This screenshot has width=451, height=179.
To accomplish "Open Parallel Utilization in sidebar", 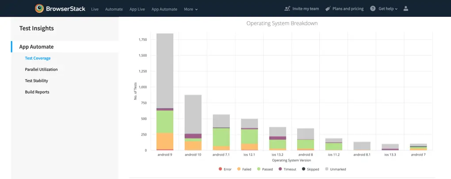I will (41, 69).
